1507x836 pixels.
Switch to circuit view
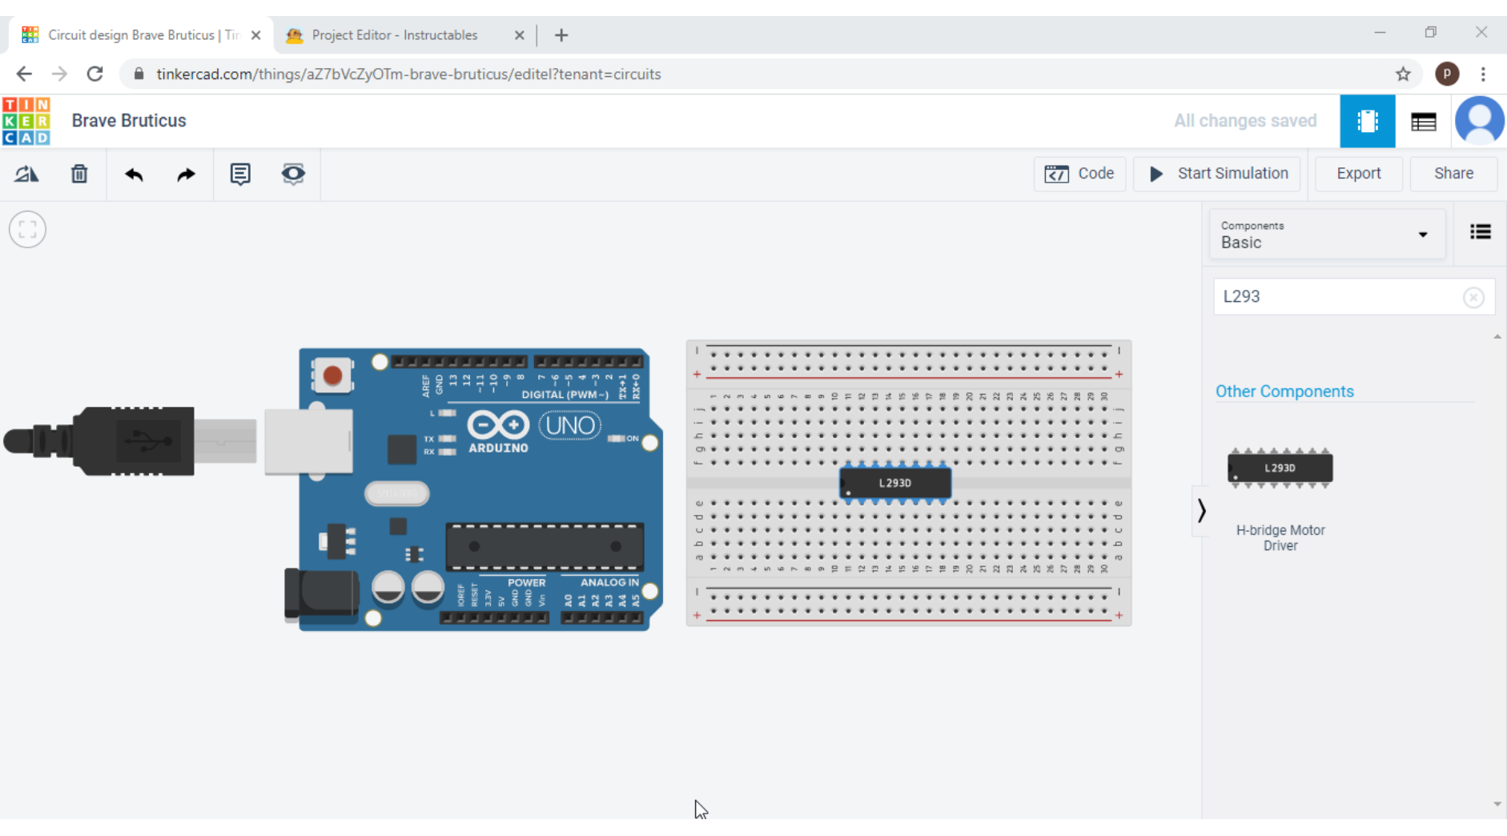click(1368, 121)
